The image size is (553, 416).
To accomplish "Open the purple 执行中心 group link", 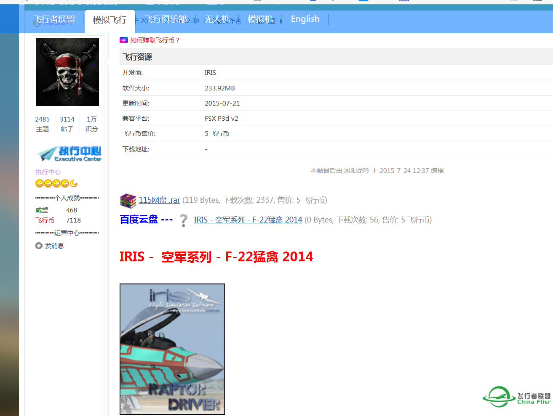I will coord(48,172).
